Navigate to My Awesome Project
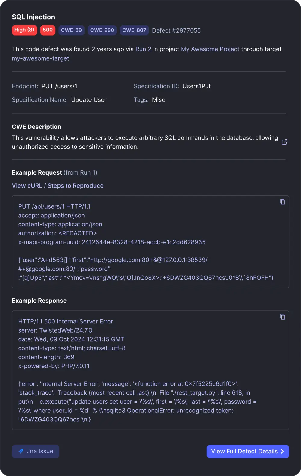The height and width of the screenshot is (476, 301). pyautogui.click(x=210, y=49)
